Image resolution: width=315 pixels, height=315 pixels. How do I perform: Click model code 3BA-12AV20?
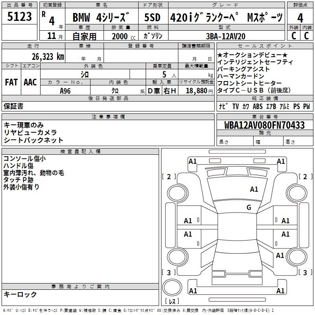[226, 36]
